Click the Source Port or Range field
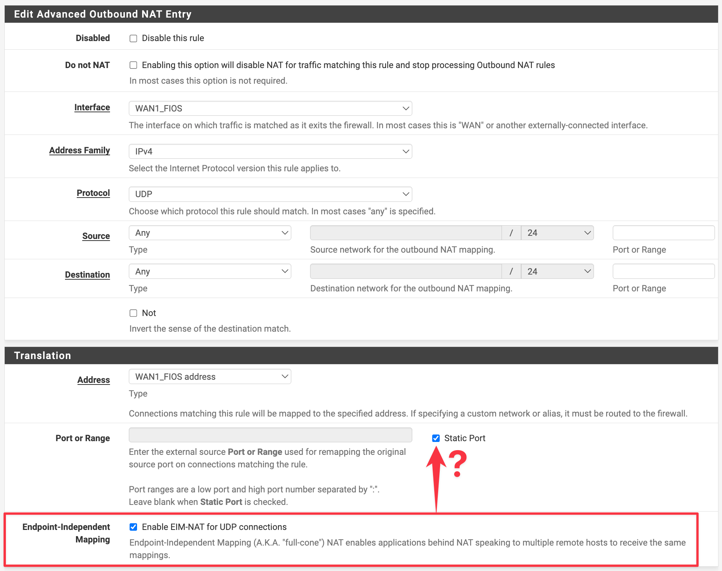722x571 pixels. click(x=663, y=233)
